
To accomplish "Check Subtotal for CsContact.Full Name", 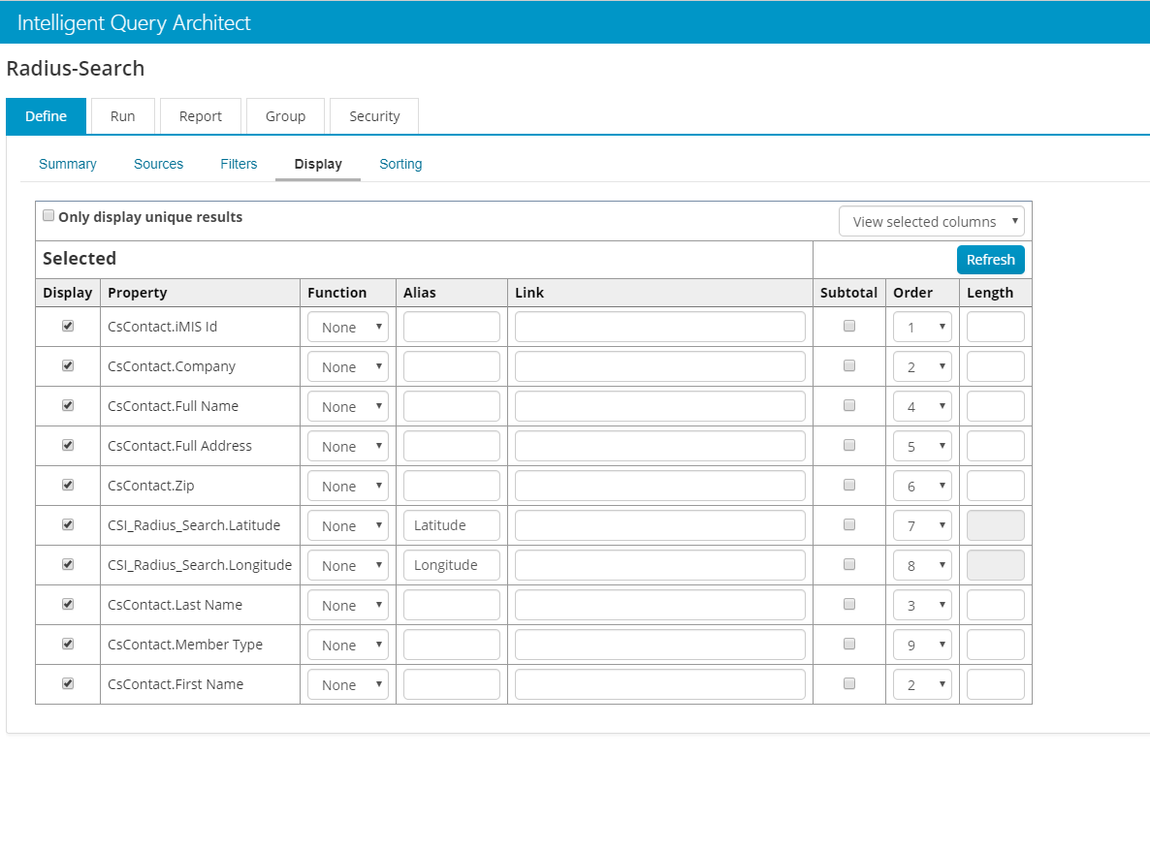I will (x=849, y=406).
